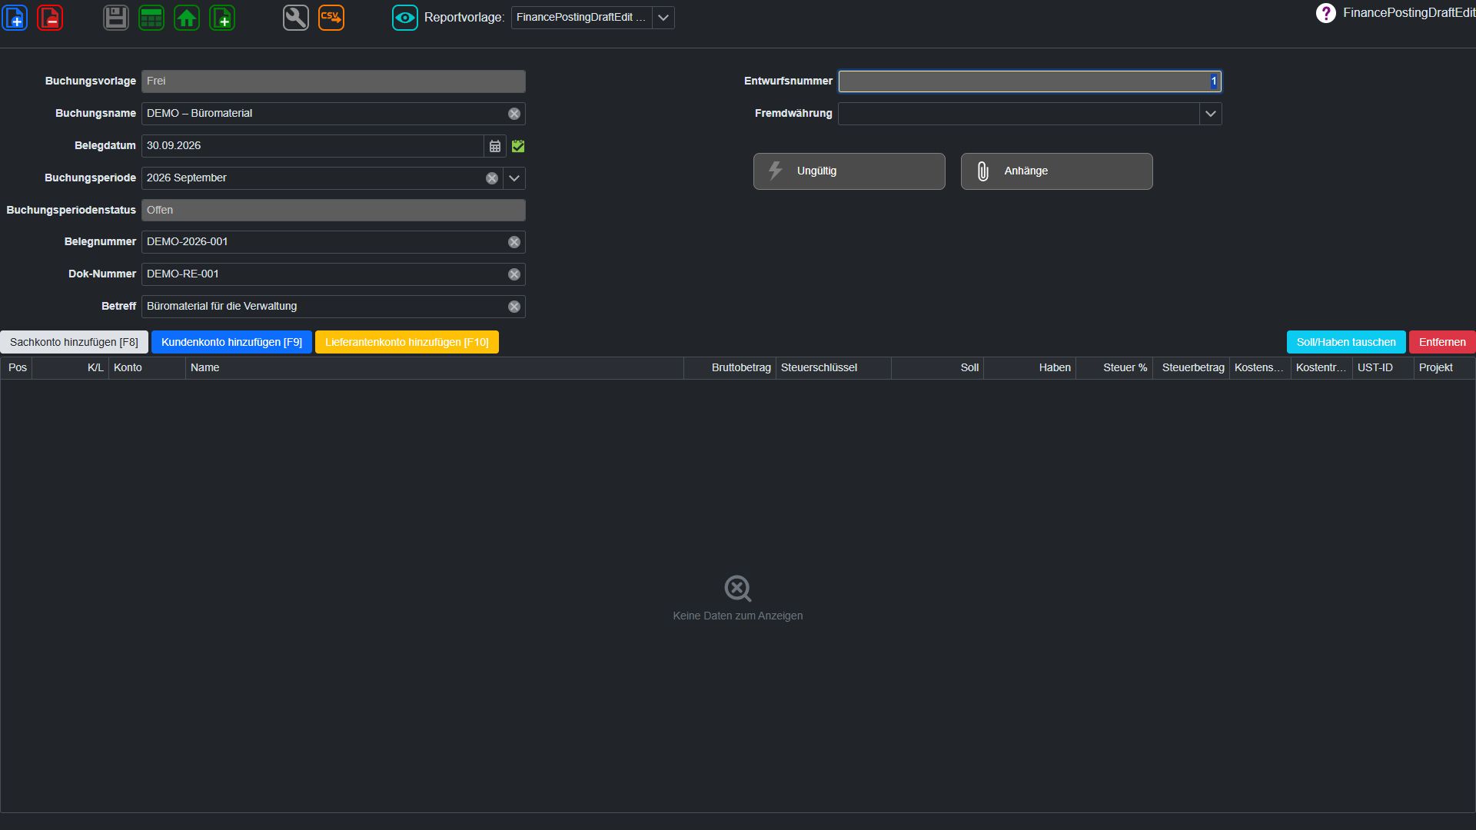Click the green add-document icon
Viewport: 1476px width, 830px height.
click(x=222, y=18)
